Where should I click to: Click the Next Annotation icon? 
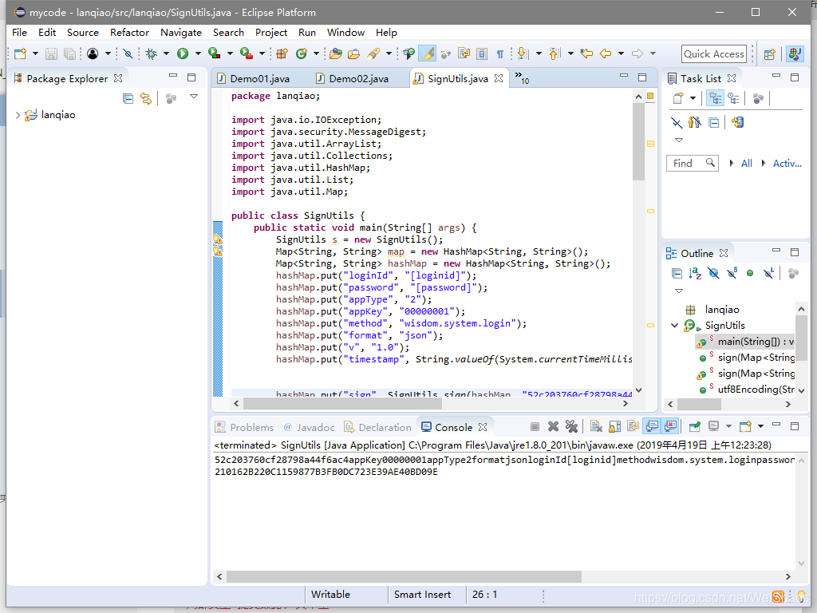(523, 53)
